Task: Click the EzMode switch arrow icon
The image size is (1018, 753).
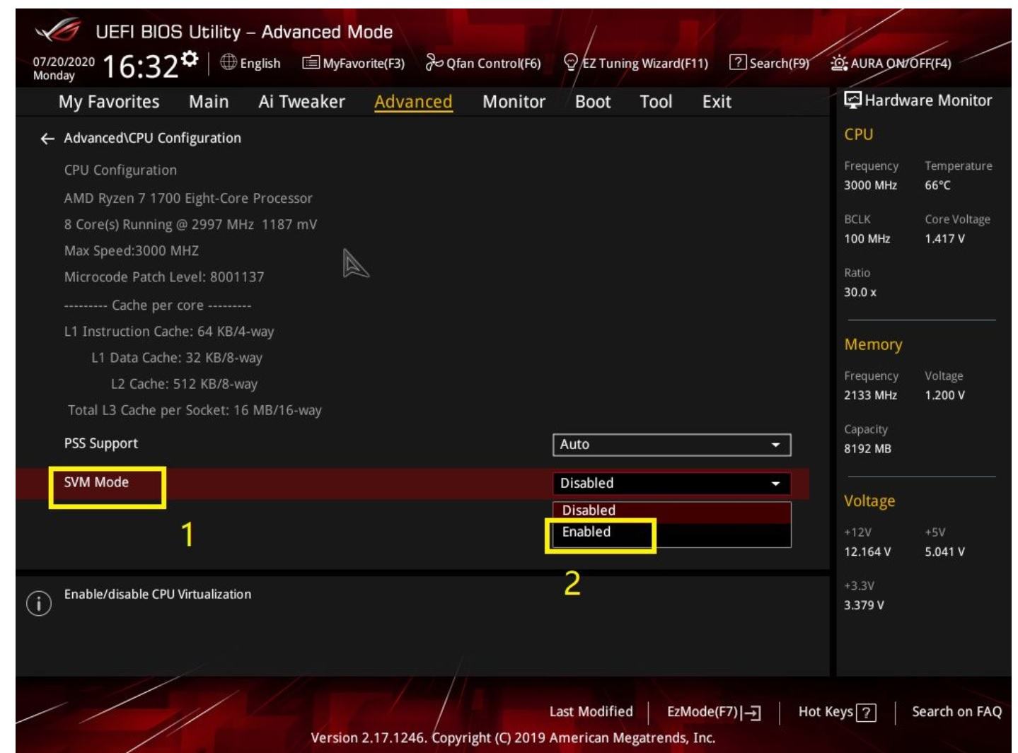Action: click(x=751, y=713)
